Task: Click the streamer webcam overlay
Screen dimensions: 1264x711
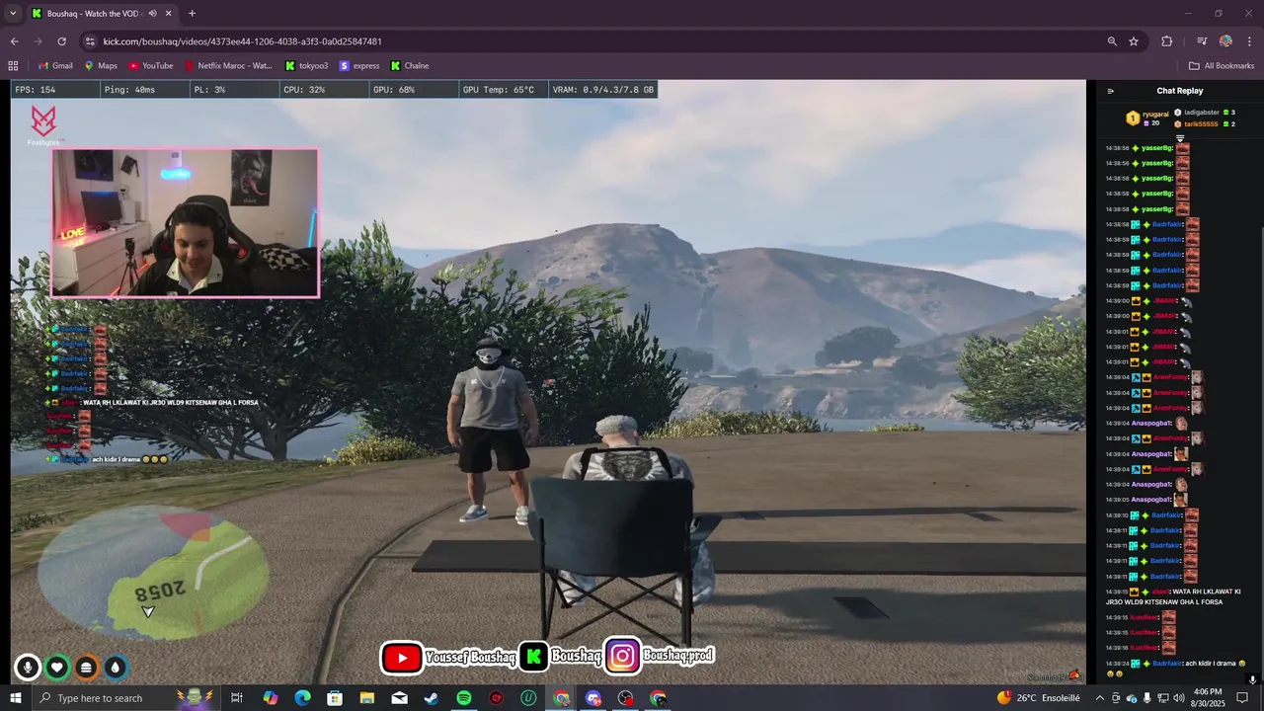Action: click(x=185, y=223)
